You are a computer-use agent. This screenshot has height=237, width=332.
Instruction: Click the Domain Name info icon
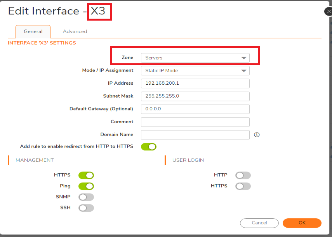coord(256,135)
